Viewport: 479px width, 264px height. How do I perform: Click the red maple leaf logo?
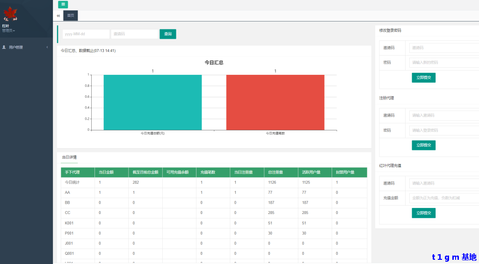(10, 14)
